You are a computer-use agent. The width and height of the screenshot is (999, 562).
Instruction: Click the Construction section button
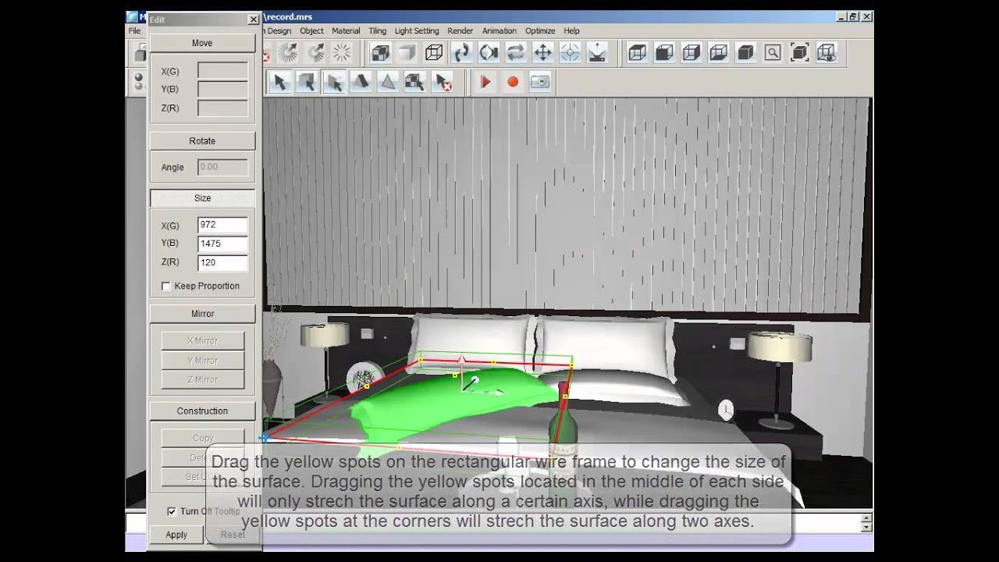(202, 411)
